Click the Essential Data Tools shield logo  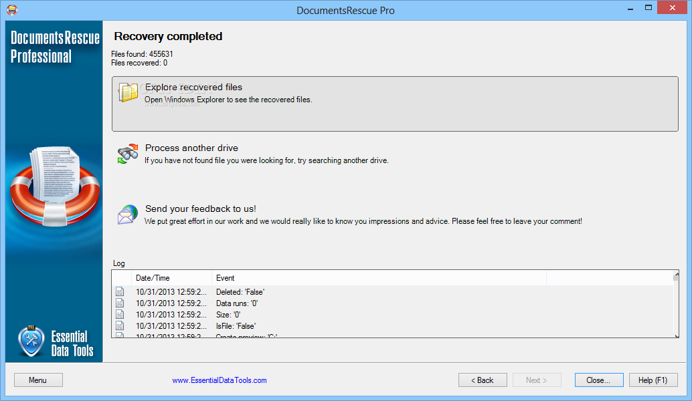[31, 341]
